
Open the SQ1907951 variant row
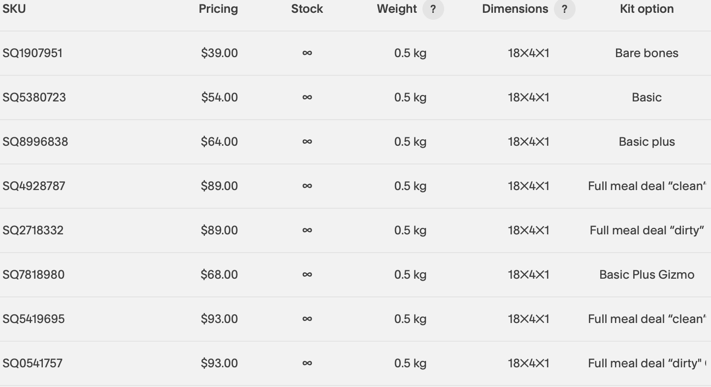[x=355, y=53]
